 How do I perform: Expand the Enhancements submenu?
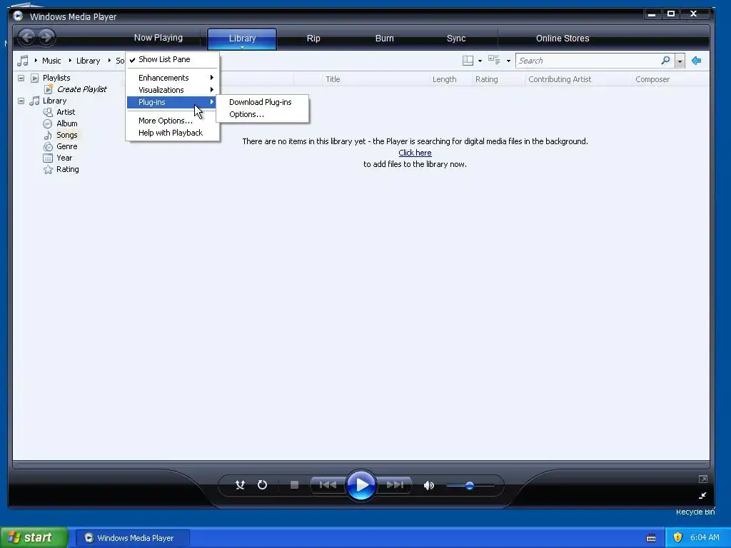point(173,78)
